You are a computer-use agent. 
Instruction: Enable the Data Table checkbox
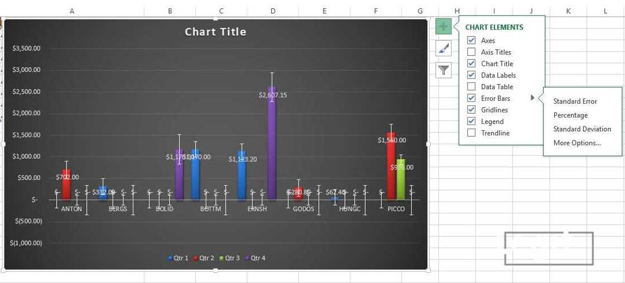472,87
